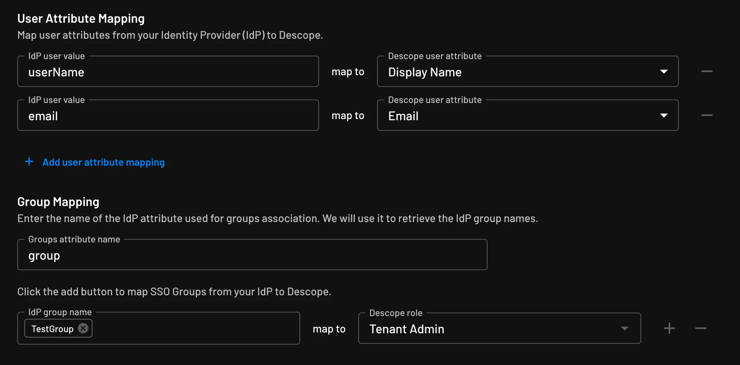Add a new IdP group mapping row

pyautogui.click(x=669, y=328)
